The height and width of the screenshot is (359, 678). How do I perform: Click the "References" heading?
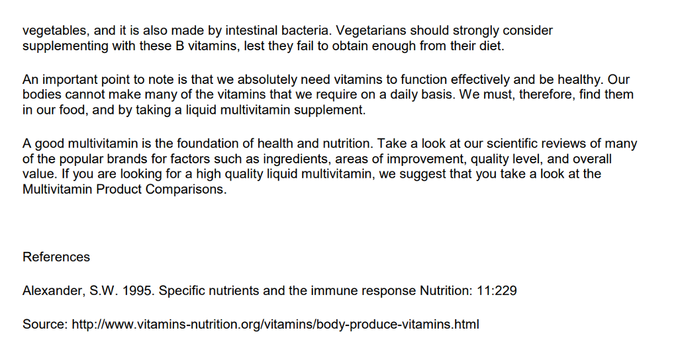(56, 257)
